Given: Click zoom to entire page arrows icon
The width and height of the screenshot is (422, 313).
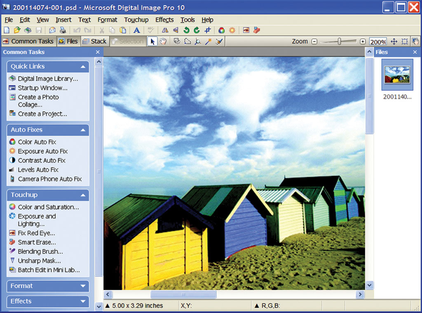Looking at the screenshot, I should (394, 42).
